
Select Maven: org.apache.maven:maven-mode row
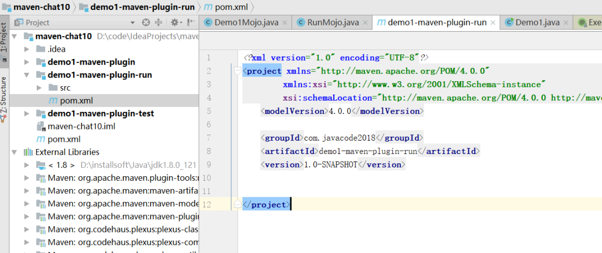coord(104,204)
